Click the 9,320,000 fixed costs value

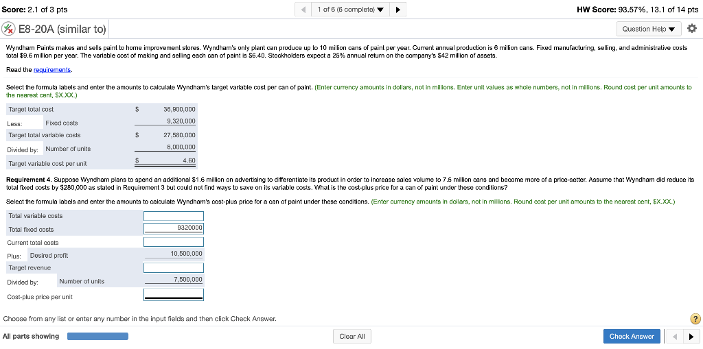tap(181, 121)
